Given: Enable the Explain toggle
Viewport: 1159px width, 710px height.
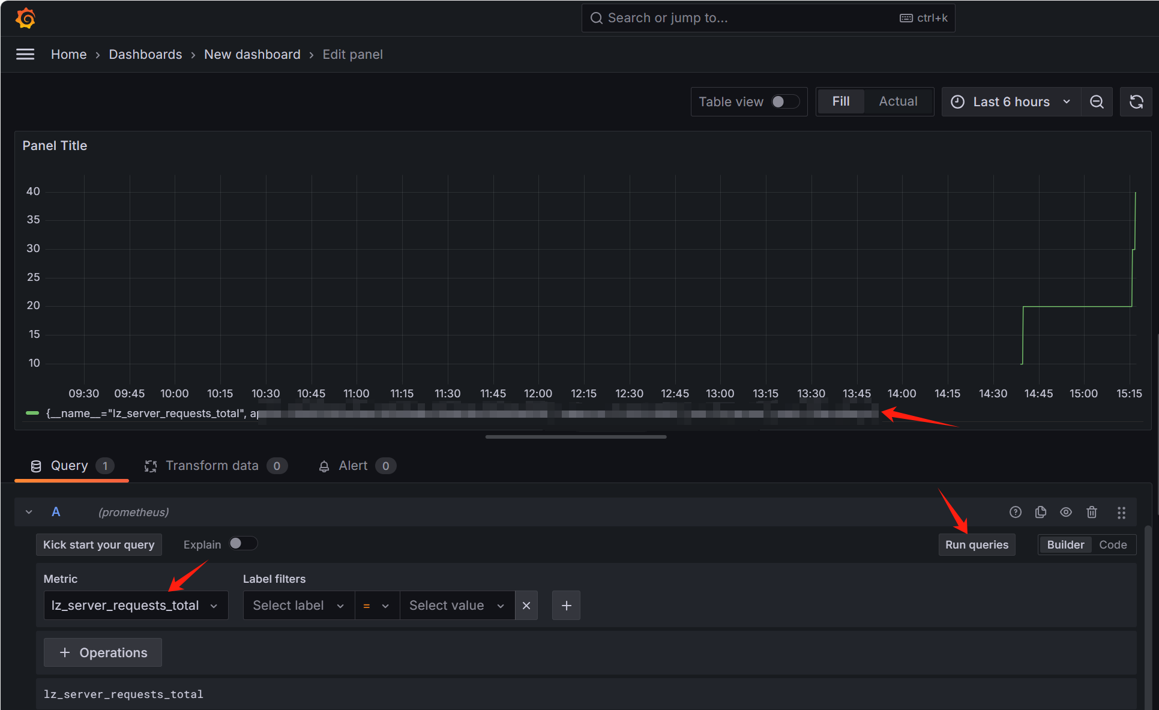Looking at the screenshot, I should [242, 544].
